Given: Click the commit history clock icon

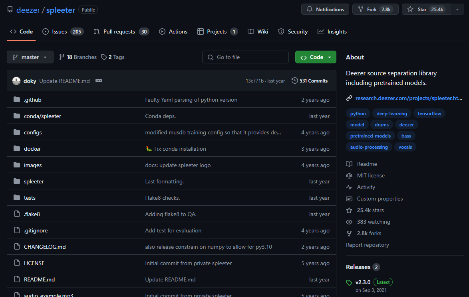Looking at the screenshot, I should (x=295, y=81).
